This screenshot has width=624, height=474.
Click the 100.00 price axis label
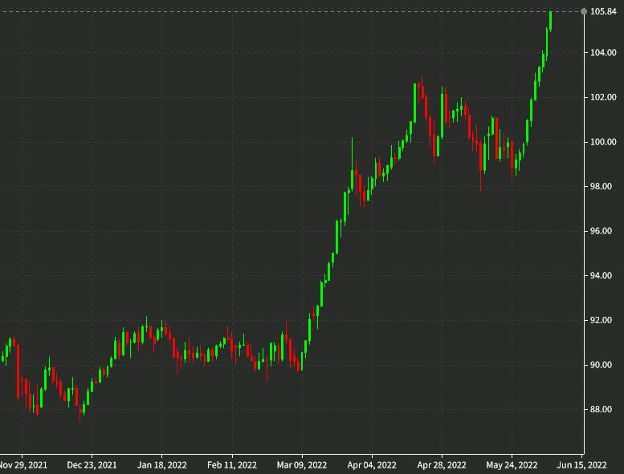click(x=603, y=142)
